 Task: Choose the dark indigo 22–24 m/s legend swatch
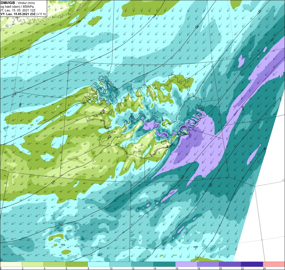click(252, 264)
